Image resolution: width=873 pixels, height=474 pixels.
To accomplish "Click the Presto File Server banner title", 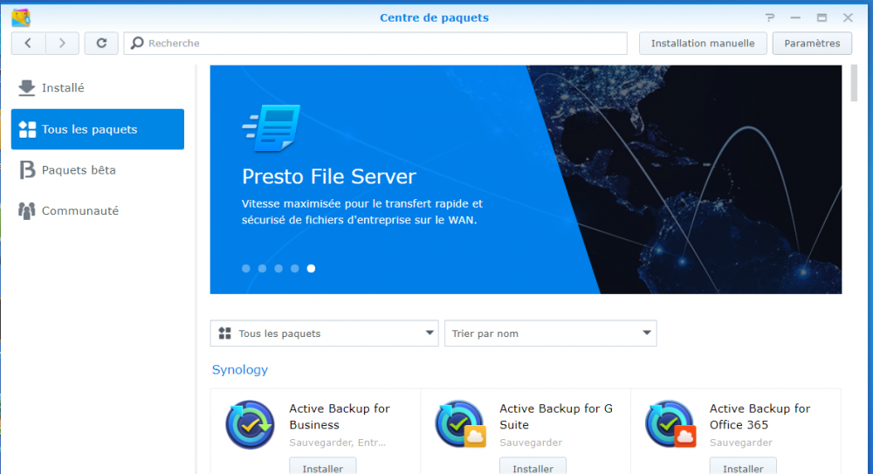I will tap(329, 176).
